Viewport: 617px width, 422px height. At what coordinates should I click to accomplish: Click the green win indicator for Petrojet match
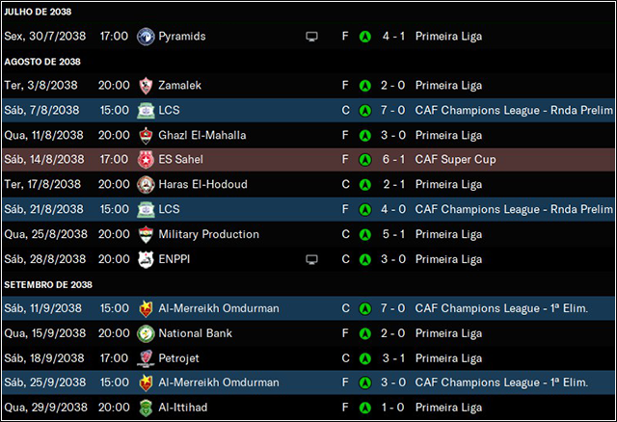[365, 358]
